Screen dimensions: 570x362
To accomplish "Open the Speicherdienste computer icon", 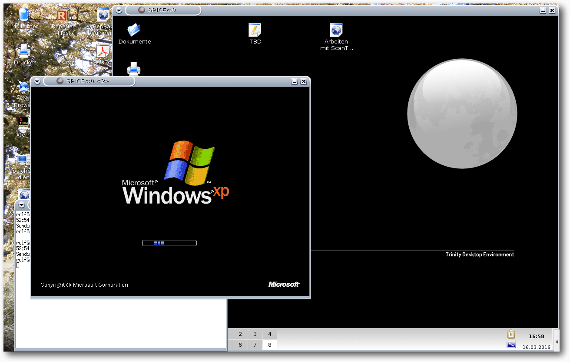I will click(23, 160).
